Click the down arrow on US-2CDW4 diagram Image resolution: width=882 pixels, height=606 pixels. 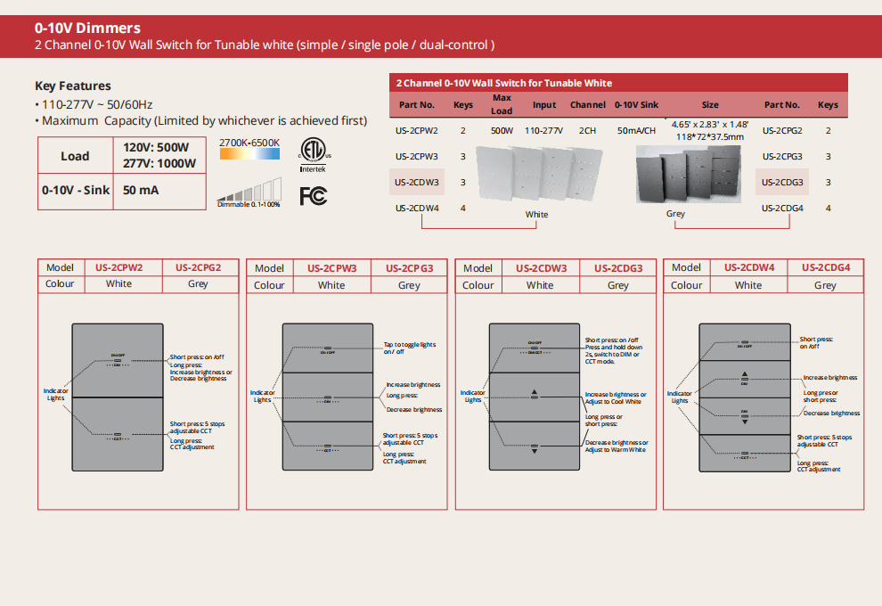(744, 419)
